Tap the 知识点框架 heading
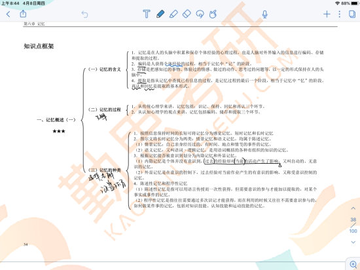The width and height of the screenshot is (360, 270). [39, 46]
